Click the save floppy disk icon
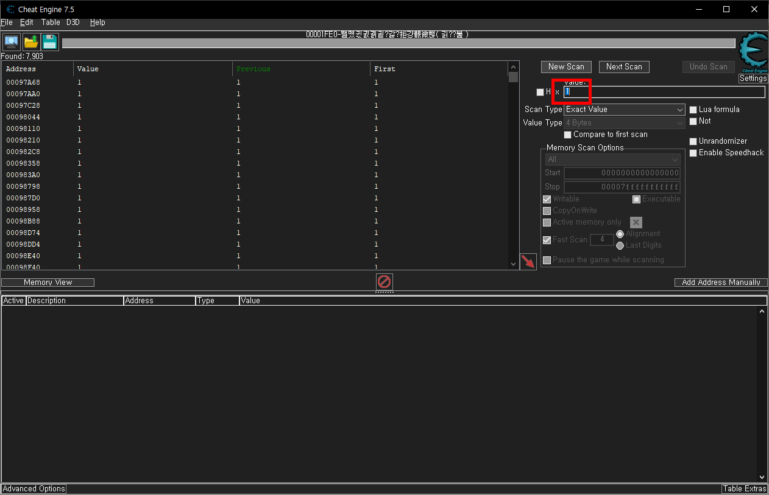Viewport: 769px width, 495px height. click(50, 42)
